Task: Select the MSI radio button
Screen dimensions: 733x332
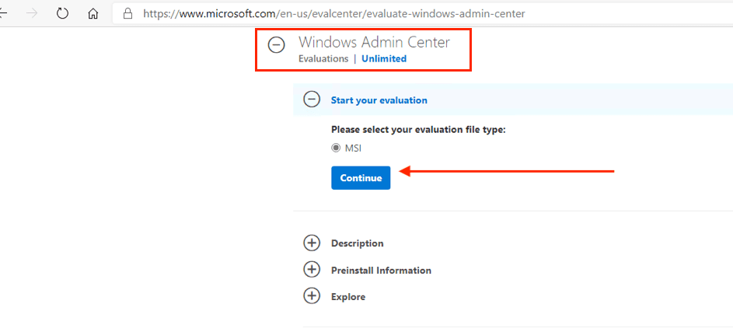Action: [x=336, y=149]
